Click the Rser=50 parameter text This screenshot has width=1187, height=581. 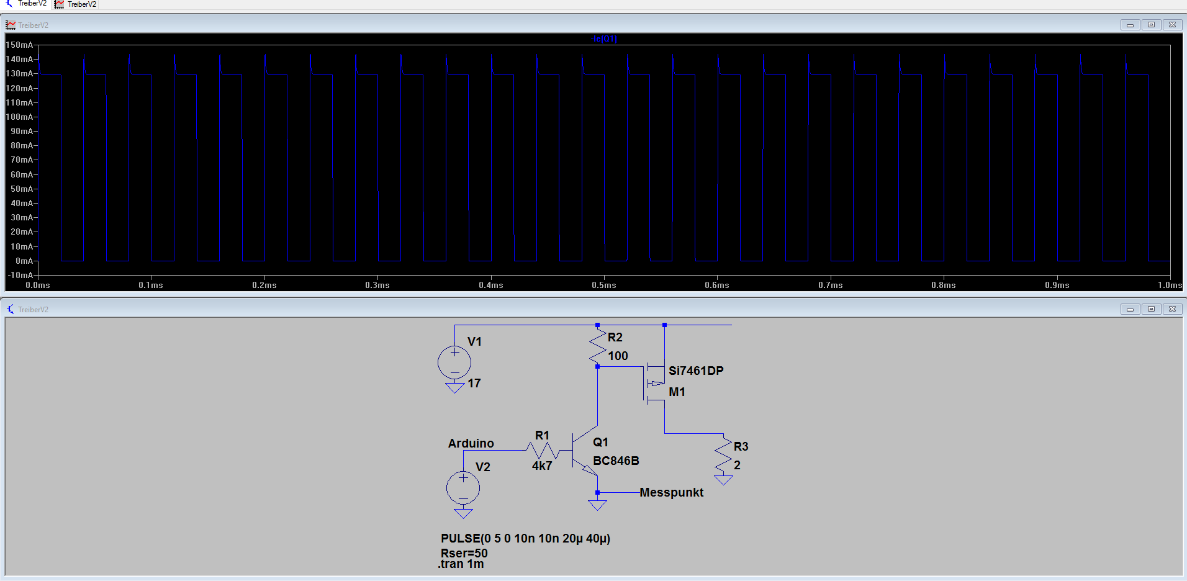464,552
